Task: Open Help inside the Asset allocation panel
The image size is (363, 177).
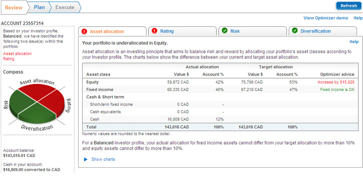Action: pos(354,42)
